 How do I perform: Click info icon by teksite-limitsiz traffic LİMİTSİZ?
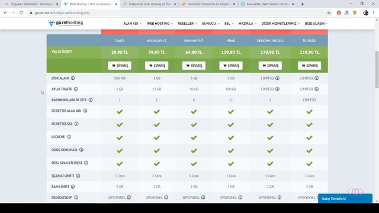coord(278,89)
